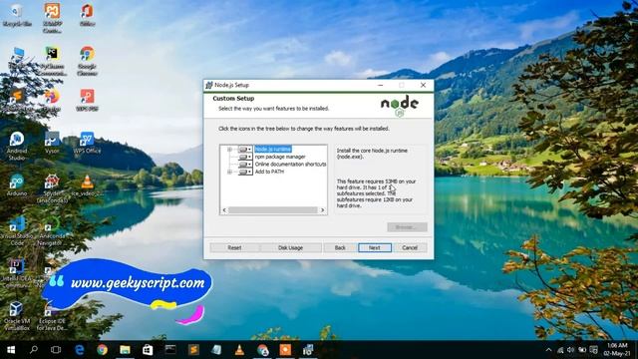
Task: Open Task View on the taskbar
Action: coord(56,350)
